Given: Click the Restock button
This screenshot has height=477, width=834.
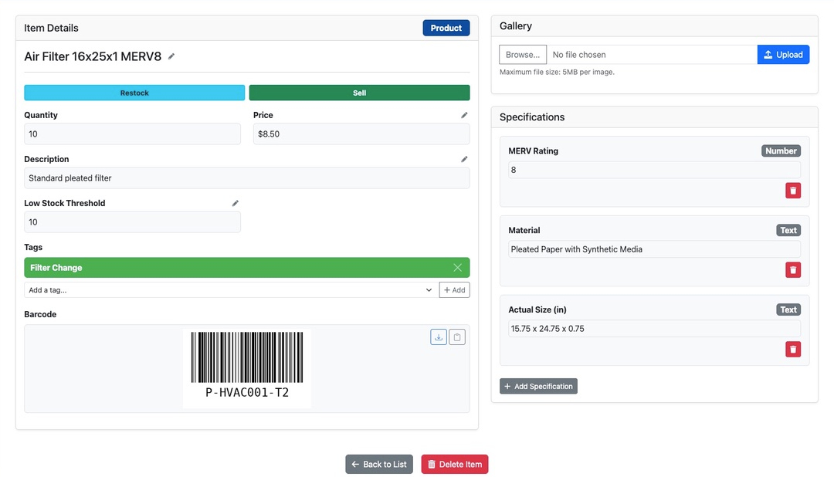Looking at the screenshot, I should (x=134, y=92).
